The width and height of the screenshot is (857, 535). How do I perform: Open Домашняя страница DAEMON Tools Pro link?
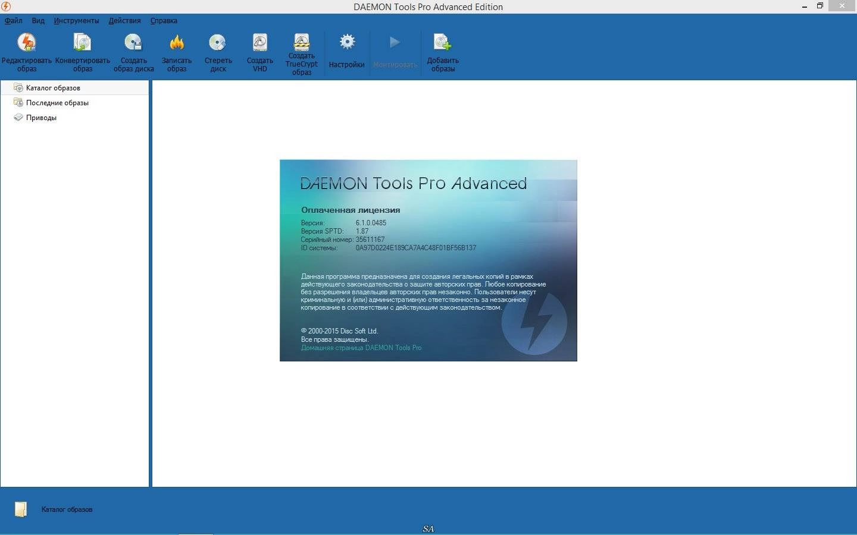point(361,348)
